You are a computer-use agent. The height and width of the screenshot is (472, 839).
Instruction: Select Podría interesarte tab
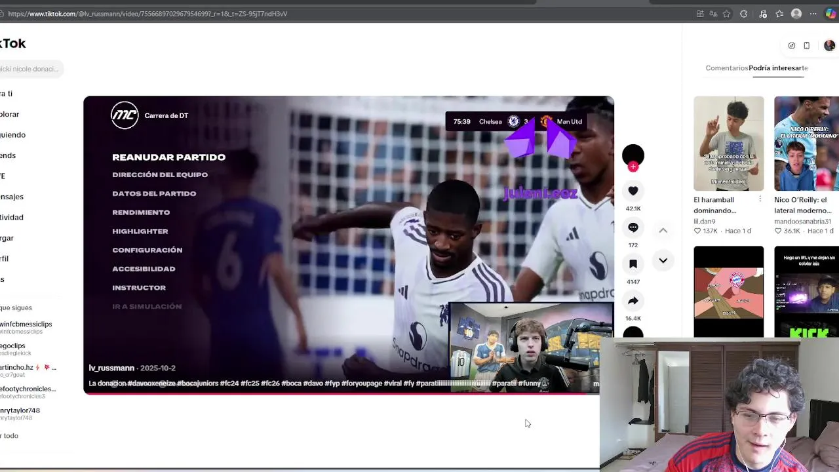click(778, 68)
